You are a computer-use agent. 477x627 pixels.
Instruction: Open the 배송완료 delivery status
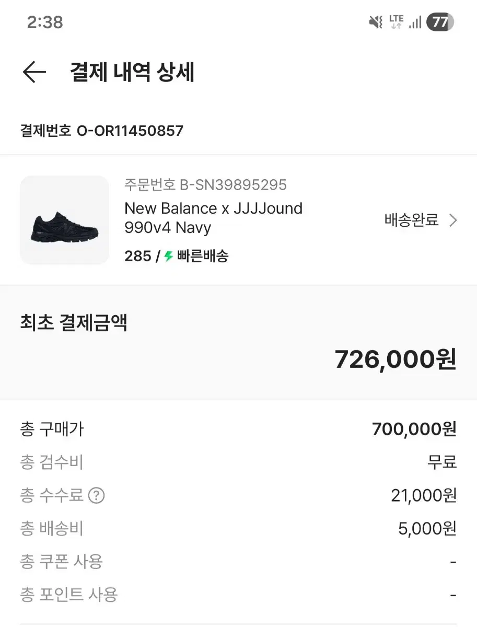tap(412, 220)
